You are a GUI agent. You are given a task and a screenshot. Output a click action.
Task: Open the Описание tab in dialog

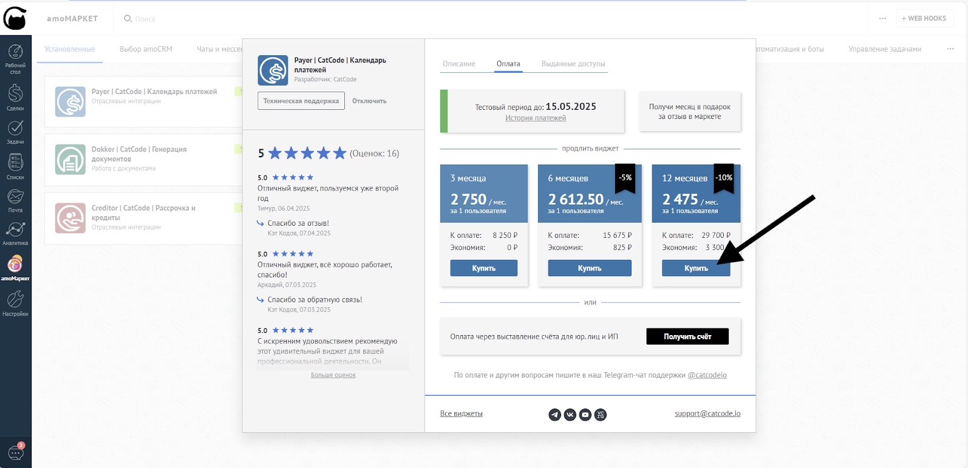click(x=459, y=64)
